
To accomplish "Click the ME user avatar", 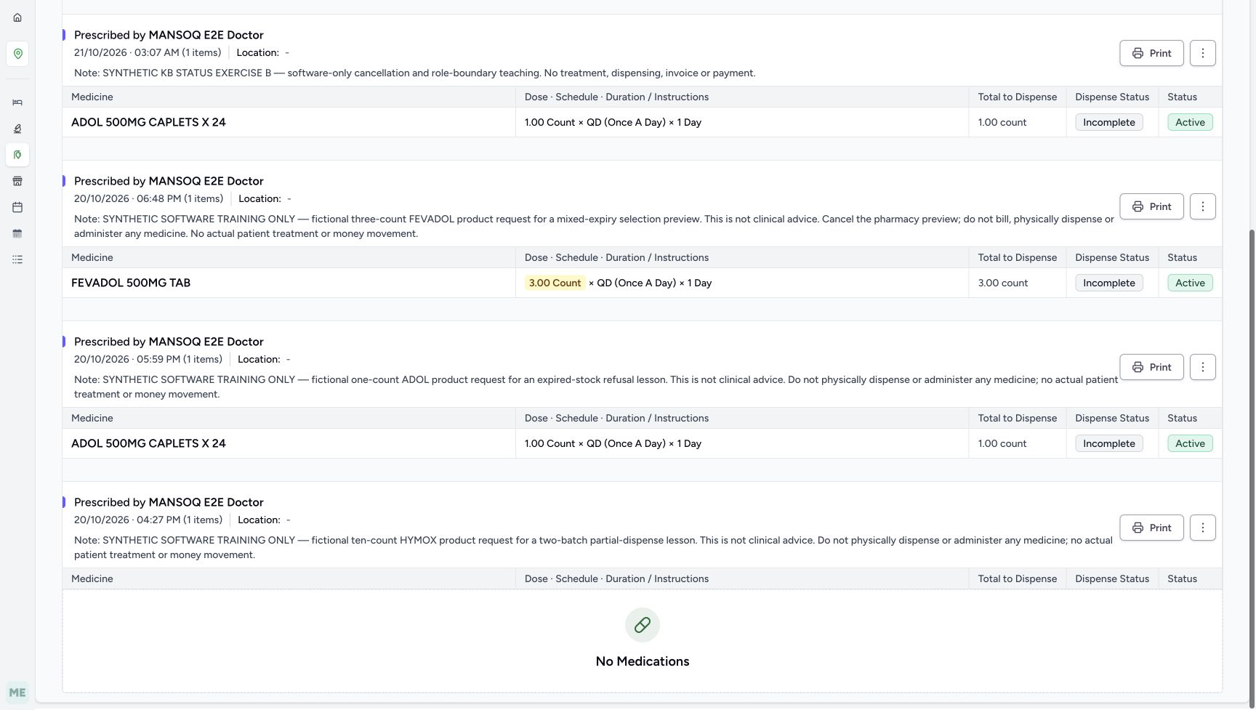I will (17, 693).
